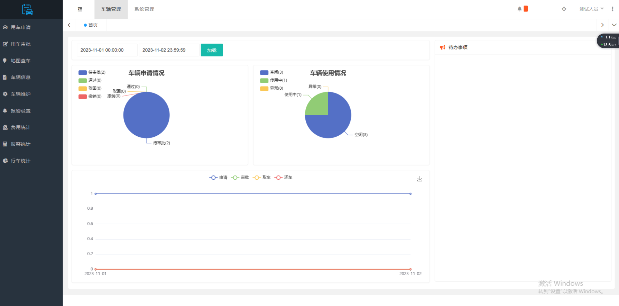Screen dimensions: 619x306
Task: Click the money icon beside 费用统计
Action: (x=5, y=127)
